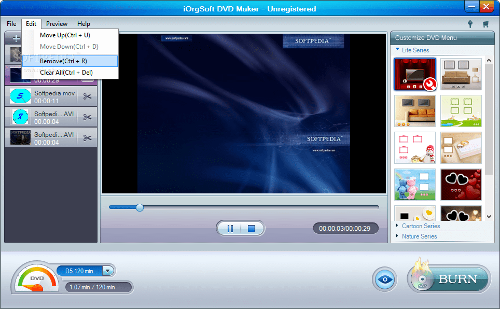
Task: Open the Help menu
Action: point(84,24)
